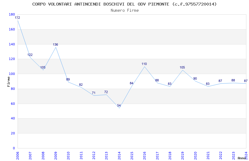Click the 60 y-axis tick value
Image resolution: width=249 pixels, height=161 pixels.
click(13, 104)
